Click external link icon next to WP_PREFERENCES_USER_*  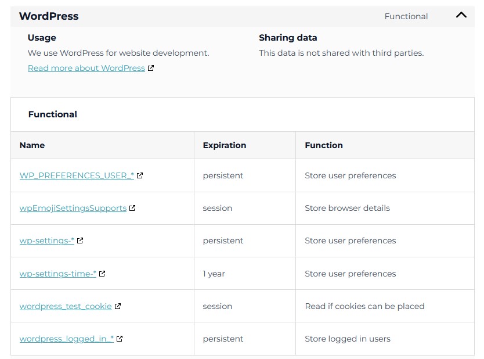pos(140,175)
